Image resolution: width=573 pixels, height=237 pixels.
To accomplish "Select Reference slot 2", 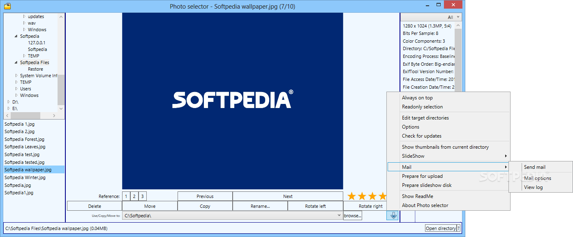I will point(134,196).
